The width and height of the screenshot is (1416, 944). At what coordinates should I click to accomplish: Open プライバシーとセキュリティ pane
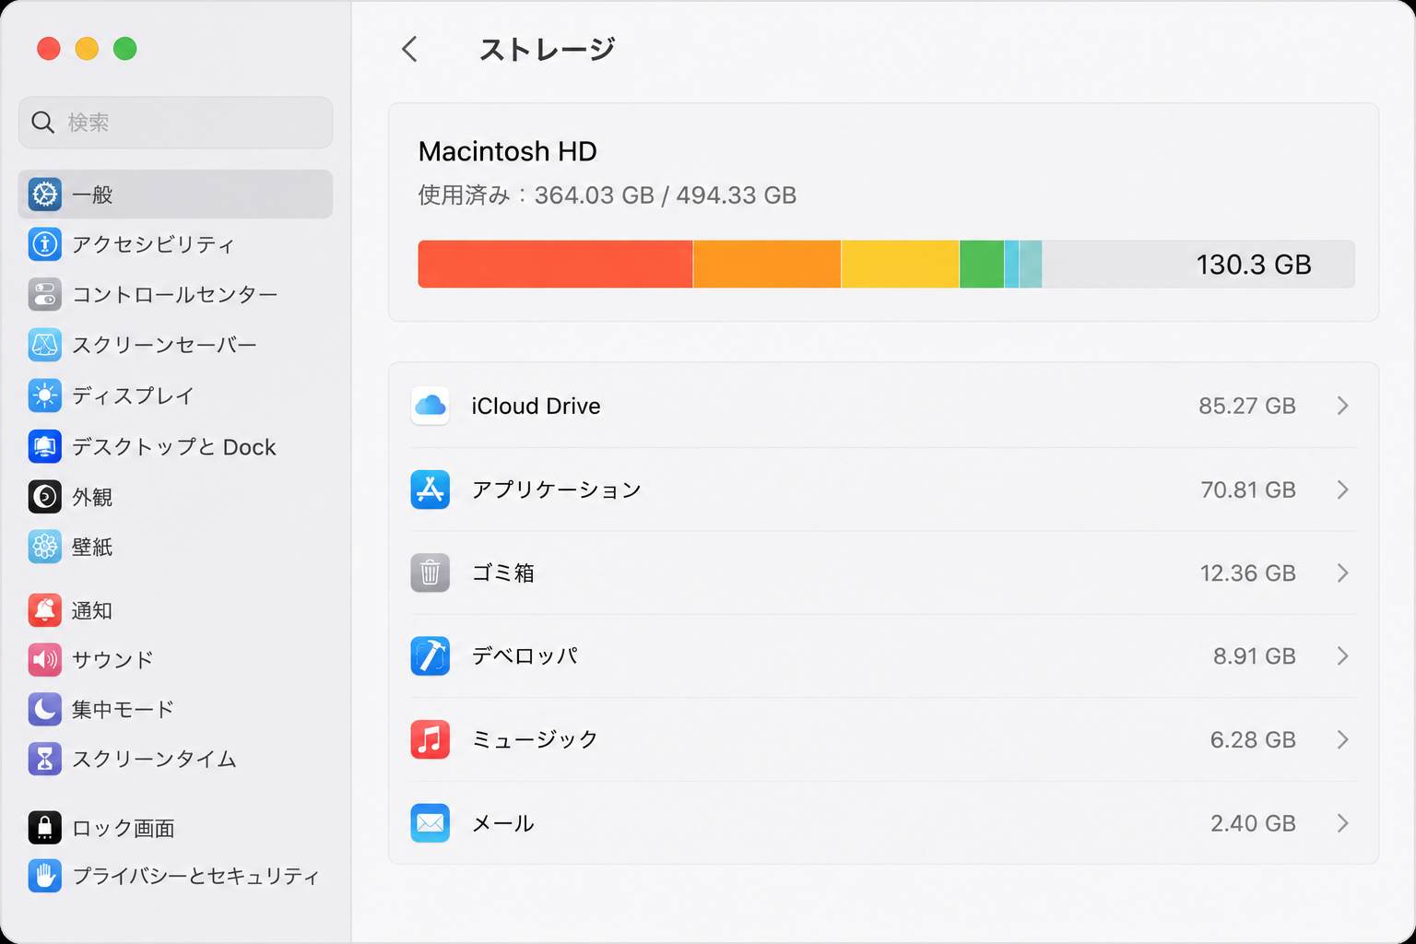coord(175,876)
